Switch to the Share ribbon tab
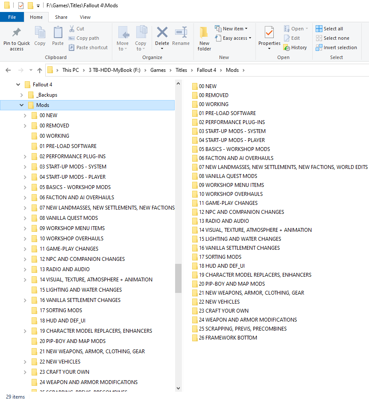 pos(61,17)
